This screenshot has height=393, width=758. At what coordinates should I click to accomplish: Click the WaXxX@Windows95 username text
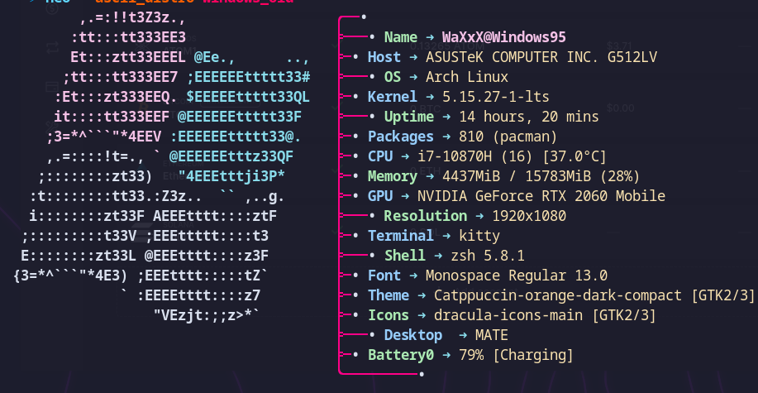(x=503, y=38)
